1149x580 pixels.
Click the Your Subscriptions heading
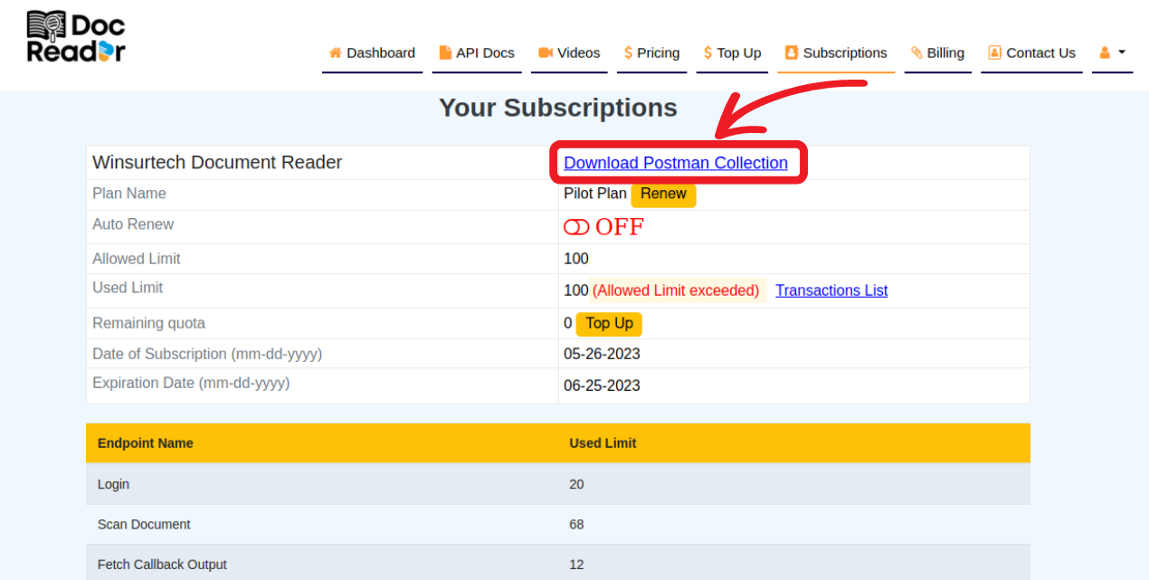(558, 108)
